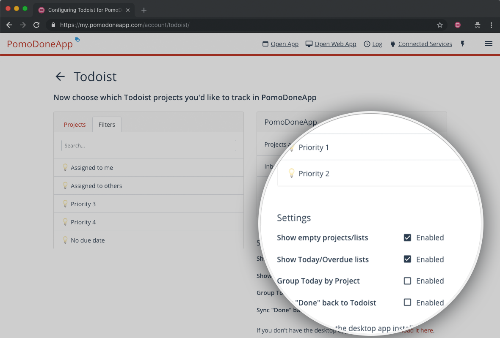Disable Show empty projects/lists checkbox
The height and width of the screenshot is (338, 500).
coord(407,237)
